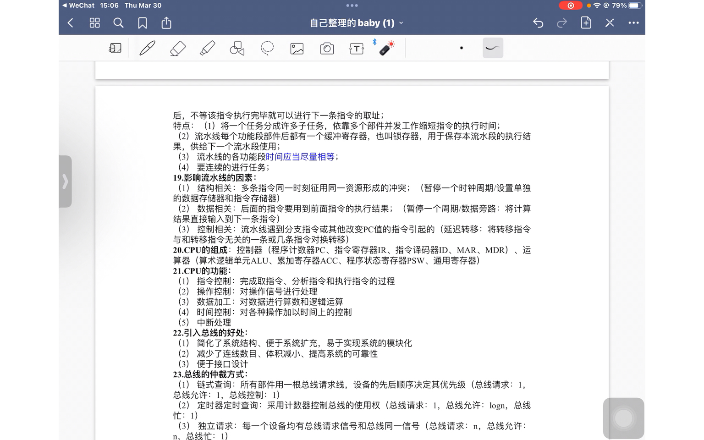Redo the last undone action
Image resolution: width=704 pixels, height=440 pixels.
point(562,23)
